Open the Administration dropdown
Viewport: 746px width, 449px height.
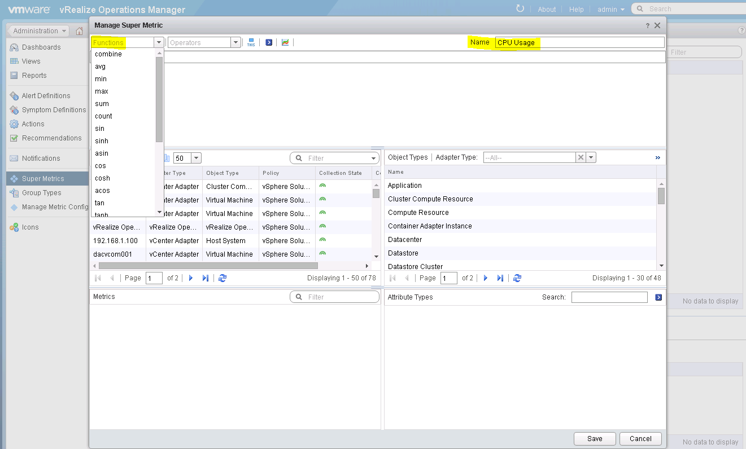coord(40,31)
